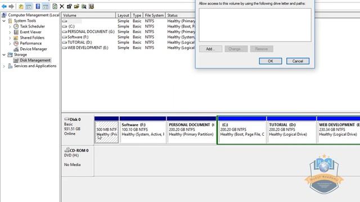Select the CD-ROM 0 DVD (H:) label

coord(78,161)
